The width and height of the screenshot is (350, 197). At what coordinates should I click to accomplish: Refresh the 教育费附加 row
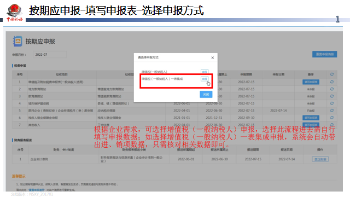coord(332,96)
